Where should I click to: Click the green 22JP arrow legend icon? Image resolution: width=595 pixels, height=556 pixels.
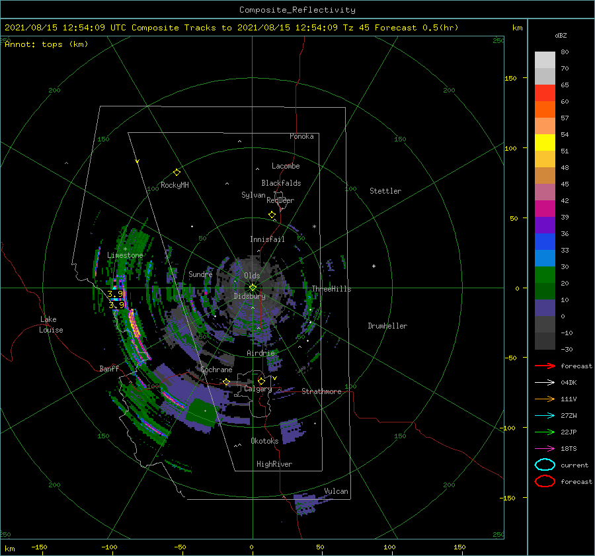(x=545, y=432)
